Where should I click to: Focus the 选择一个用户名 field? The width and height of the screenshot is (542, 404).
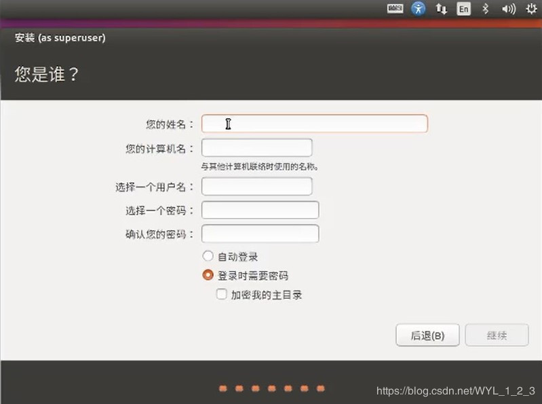[x=257, y=187]
